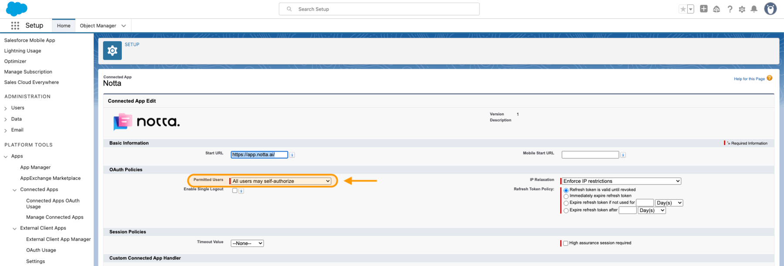The height and width of the screenshot is (266, 784).
Task: Select Refresh token is valid until revoked
Action: pos(566,190)
